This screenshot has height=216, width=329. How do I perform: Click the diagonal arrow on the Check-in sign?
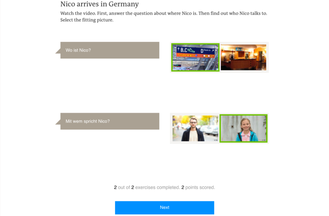click(213, 50)
